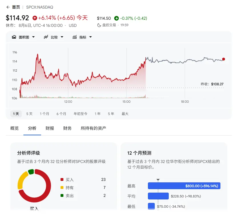Select the 1 年 time range
Viewport: 233px width, 214px height.
point(98,114)
